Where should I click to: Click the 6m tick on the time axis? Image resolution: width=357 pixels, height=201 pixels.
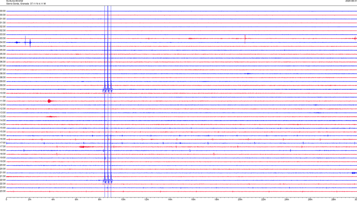77,200
